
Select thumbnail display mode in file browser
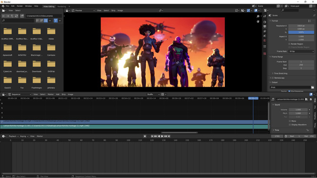(x=46, y=20)
